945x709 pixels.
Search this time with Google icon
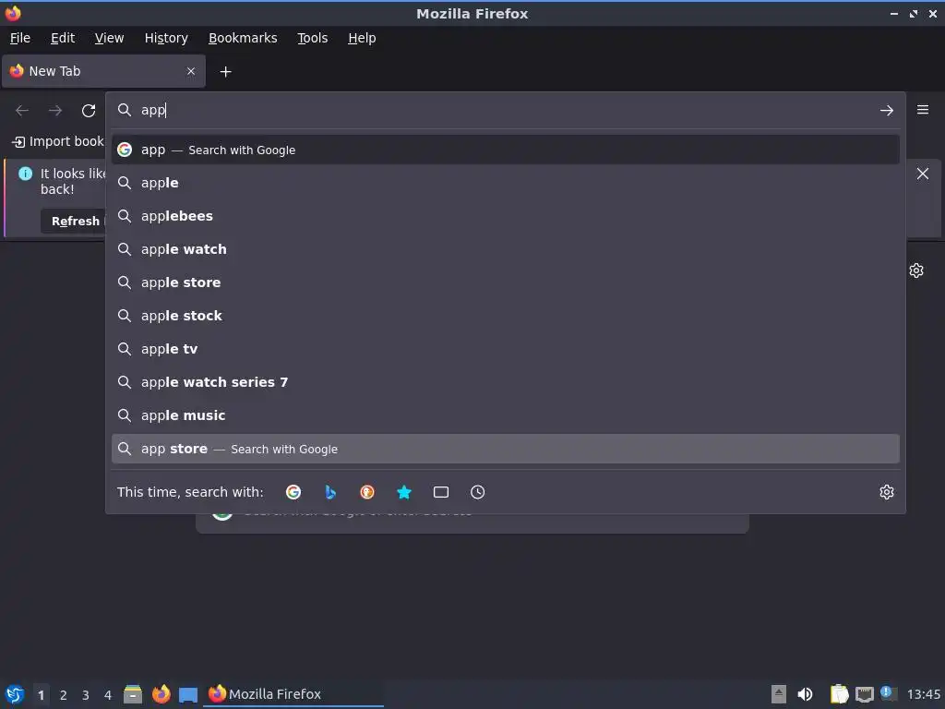click(x=293, y=492)
